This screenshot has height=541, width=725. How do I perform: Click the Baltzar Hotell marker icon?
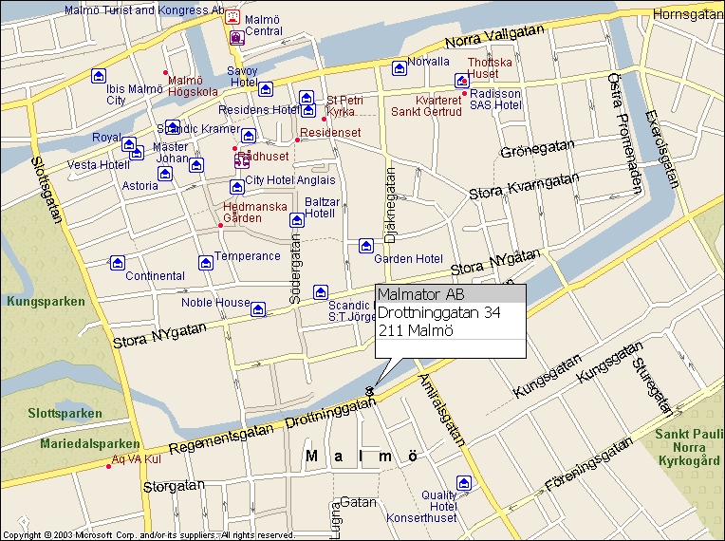click(x=297, y=220)
